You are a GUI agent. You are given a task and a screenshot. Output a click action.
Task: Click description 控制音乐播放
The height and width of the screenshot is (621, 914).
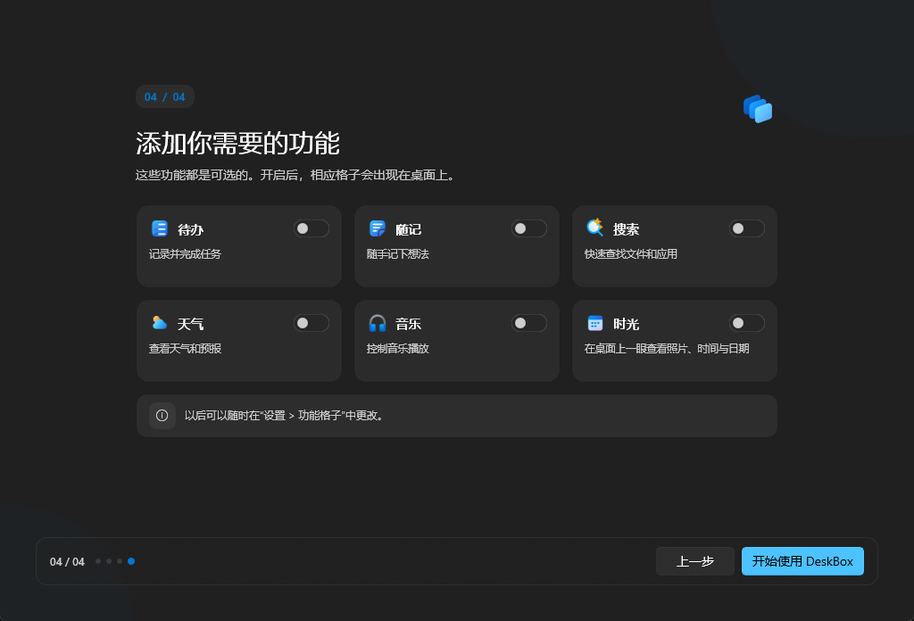pyautogui.click(x=397, y=348)
